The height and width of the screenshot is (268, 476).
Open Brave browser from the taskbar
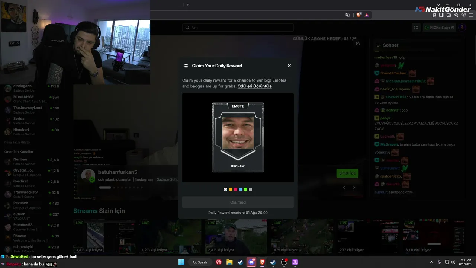coord(262,262)
